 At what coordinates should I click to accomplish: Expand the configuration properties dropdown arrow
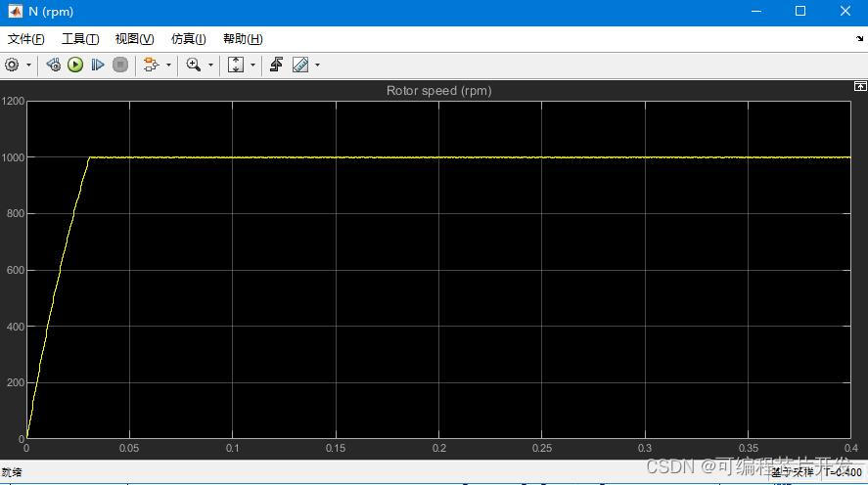(28, 66)
